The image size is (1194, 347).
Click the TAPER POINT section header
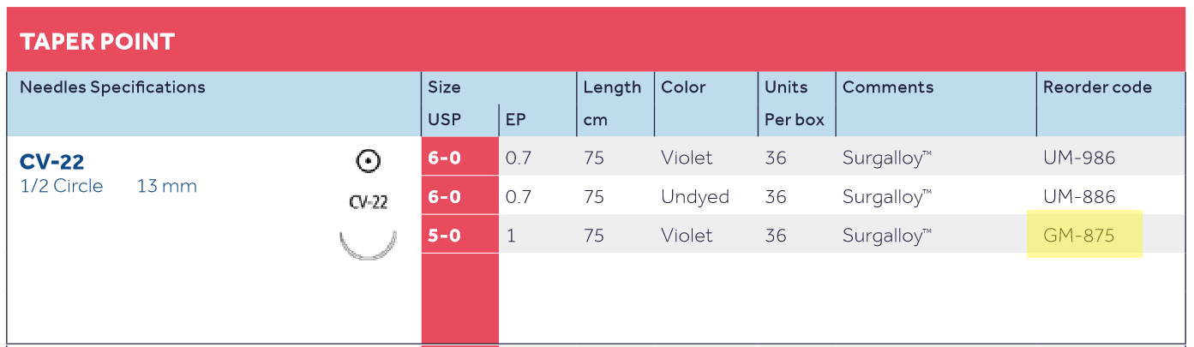click(x=97, y=41)
